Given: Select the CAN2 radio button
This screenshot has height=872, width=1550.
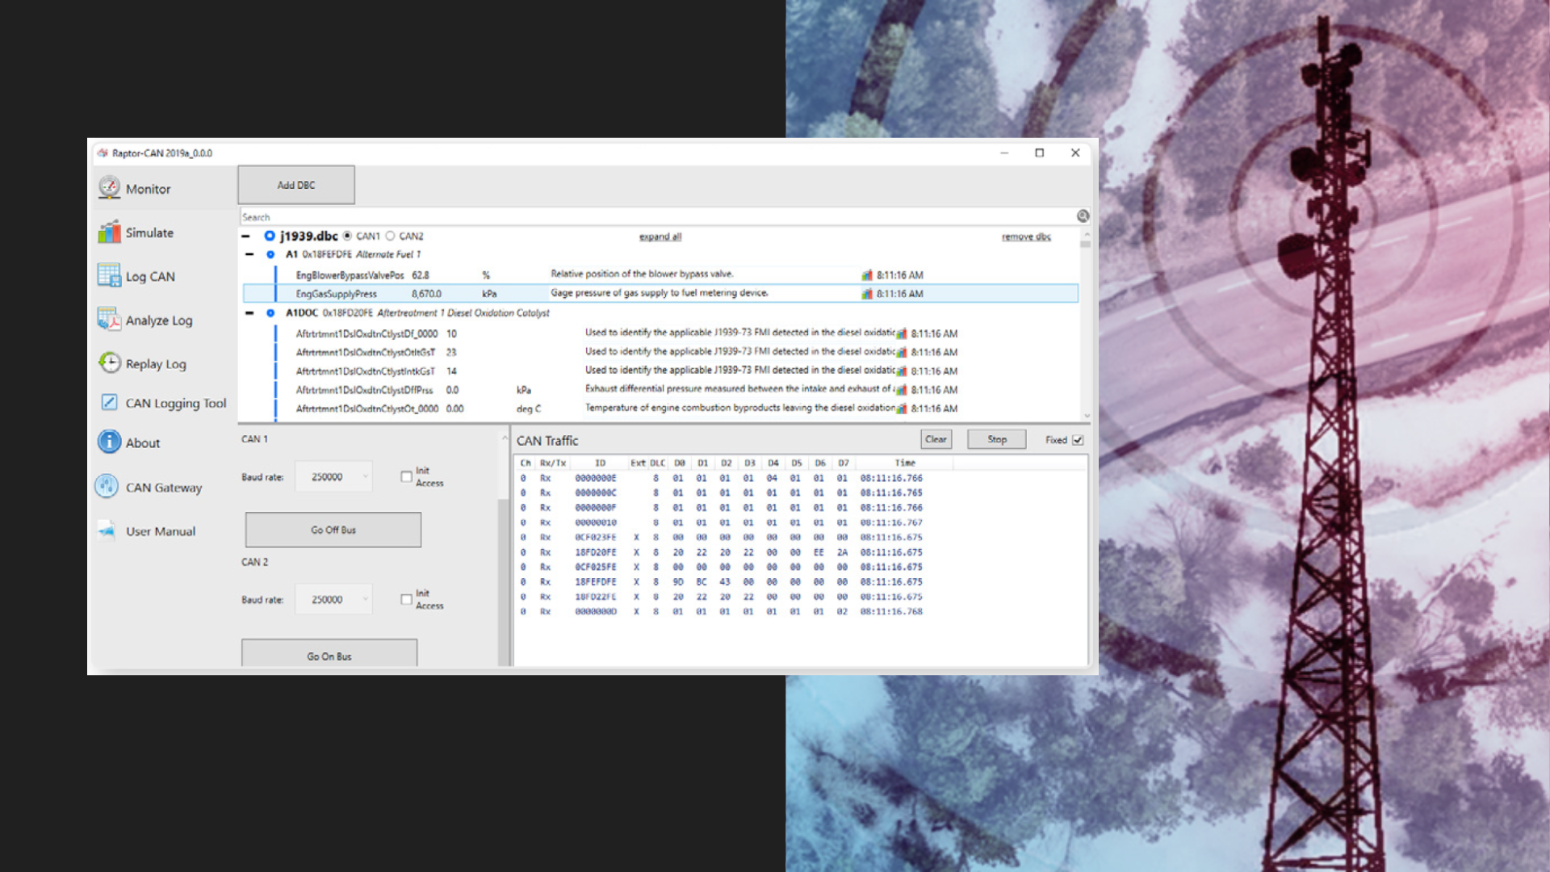Looking at the screenshot, I should [391, 236].
